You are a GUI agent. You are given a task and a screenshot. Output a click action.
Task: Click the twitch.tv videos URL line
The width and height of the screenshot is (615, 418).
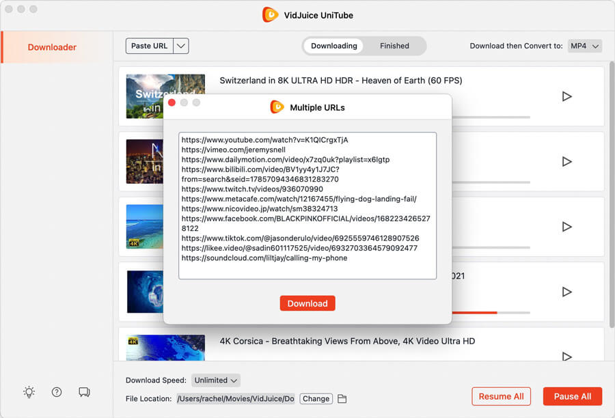point(252,189)
